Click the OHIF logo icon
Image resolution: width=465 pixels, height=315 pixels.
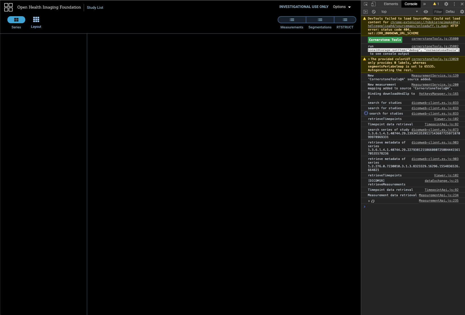click(x=8, y=7)
